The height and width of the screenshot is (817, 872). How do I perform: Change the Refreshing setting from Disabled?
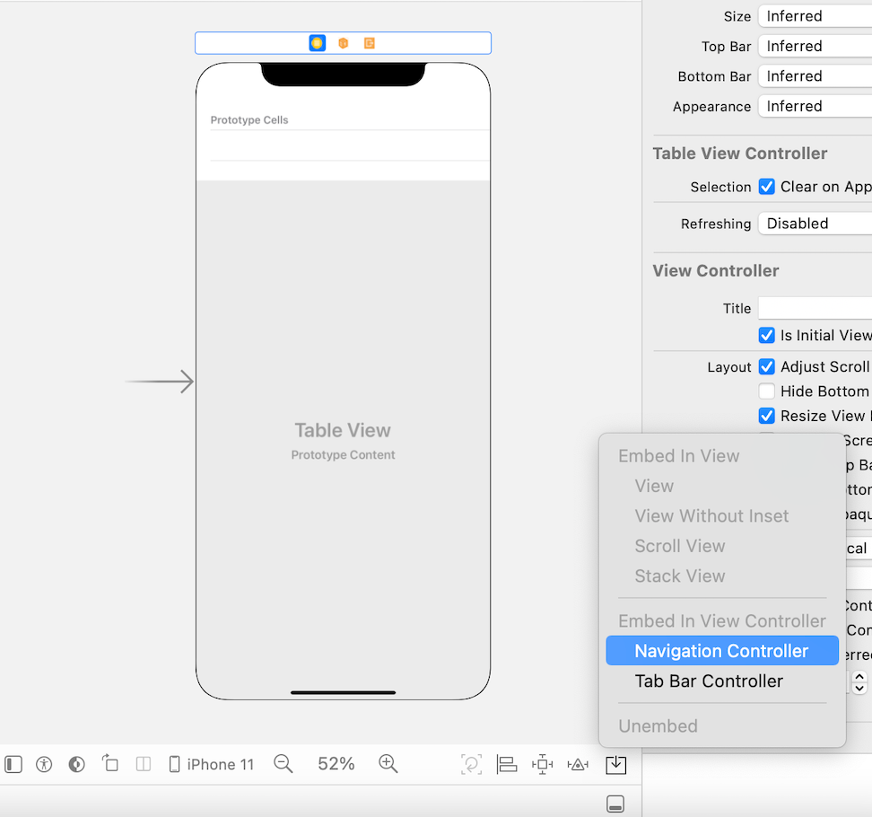click(812, 223)
